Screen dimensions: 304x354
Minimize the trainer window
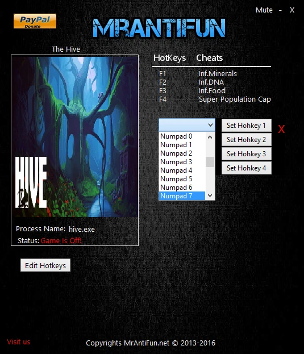[280, 10]
